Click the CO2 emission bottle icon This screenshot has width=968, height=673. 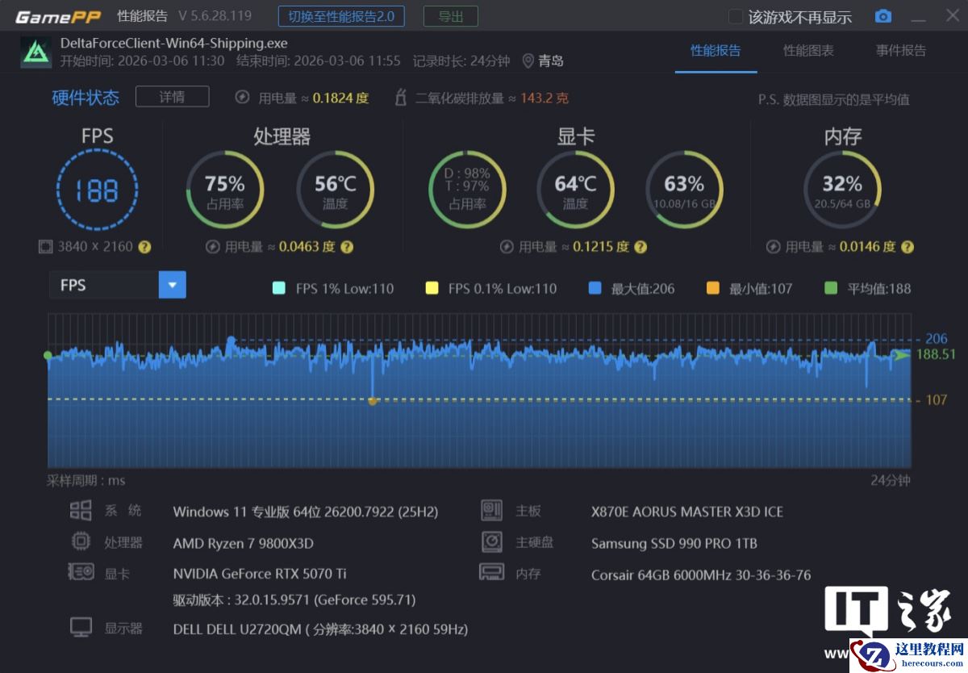click(401, 98)
